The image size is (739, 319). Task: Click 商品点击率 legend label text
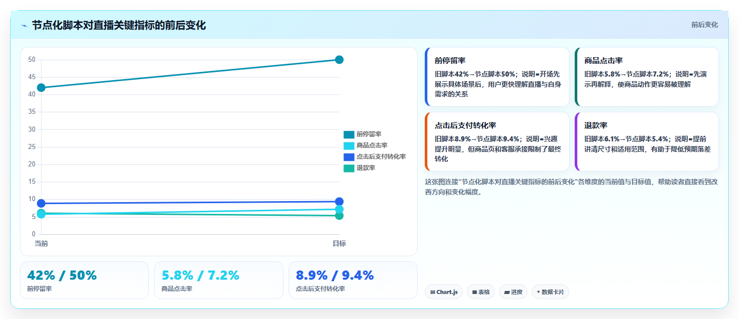[372, 145]
